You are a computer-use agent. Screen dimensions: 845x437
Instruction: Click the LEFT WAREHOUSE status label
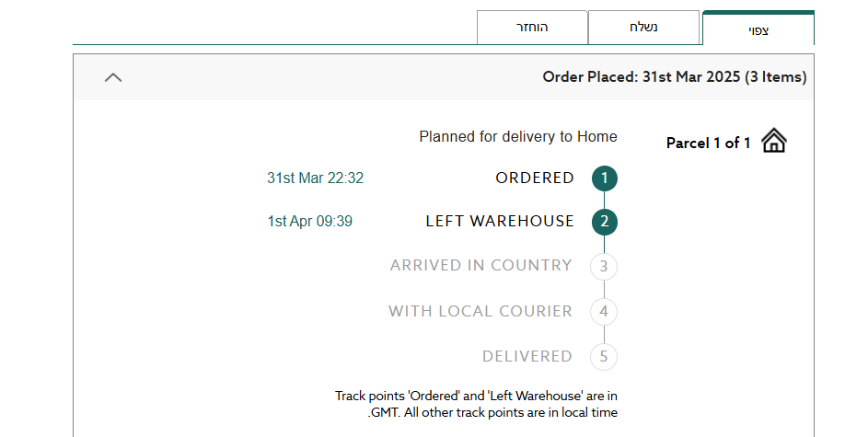(500, 222)
